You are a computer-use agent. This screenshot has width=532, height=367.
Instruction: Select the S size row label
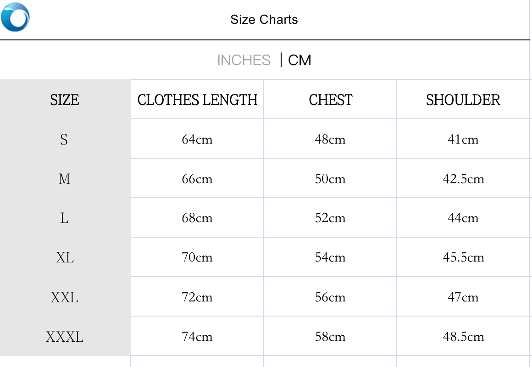64,139
